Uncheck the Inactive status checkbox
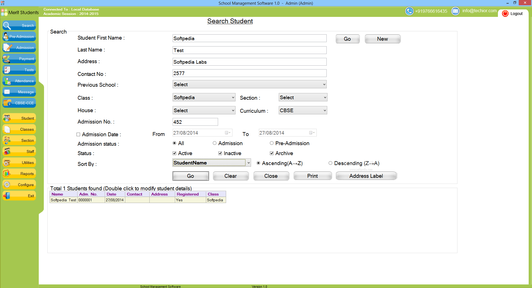 click(x=220, y=153)
